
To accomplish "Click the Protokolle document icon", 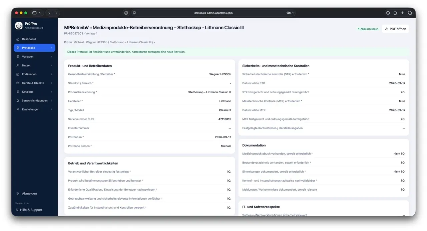I will (18, 48).
